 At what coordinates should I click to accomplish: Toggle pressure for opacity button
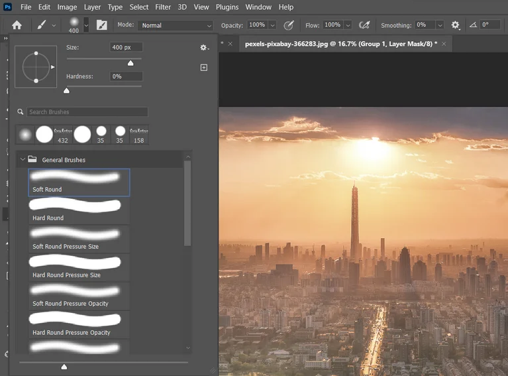pyautogui.click(x=288, y=25)
